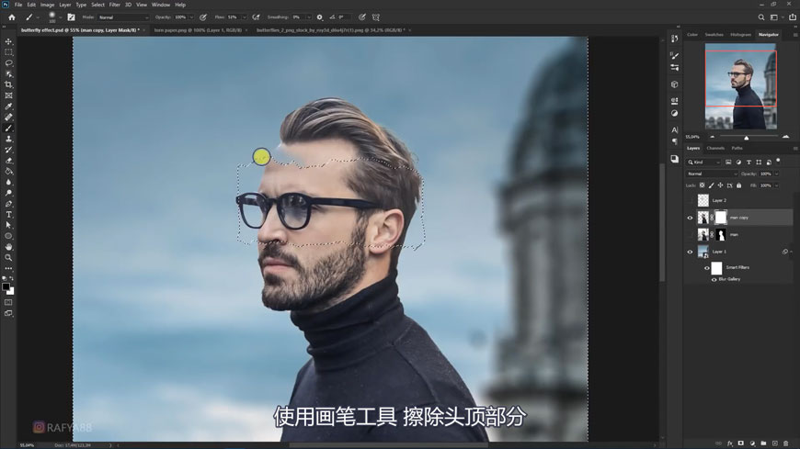
Task: Select the Move tool
Action: [9, 42]
